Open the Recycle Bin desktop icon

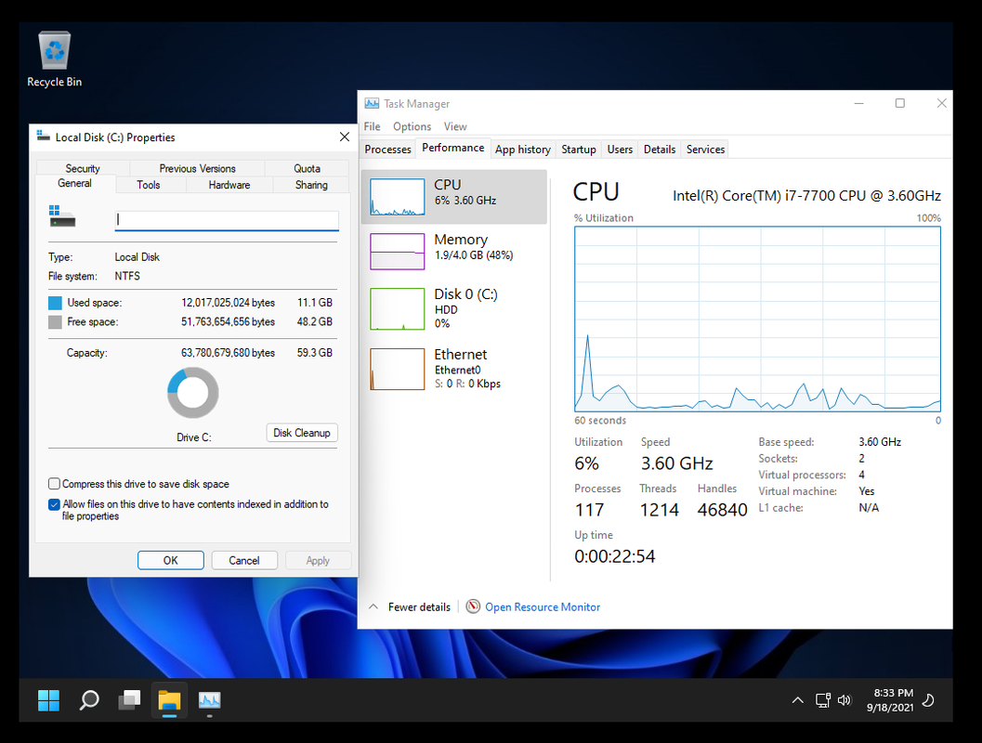coord(55,59)
